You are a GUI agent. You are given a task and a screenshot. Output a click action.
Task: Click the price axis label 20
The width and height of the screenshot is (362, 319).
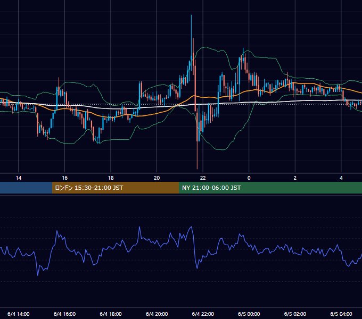pyautogui.click(x=157, y=178)
